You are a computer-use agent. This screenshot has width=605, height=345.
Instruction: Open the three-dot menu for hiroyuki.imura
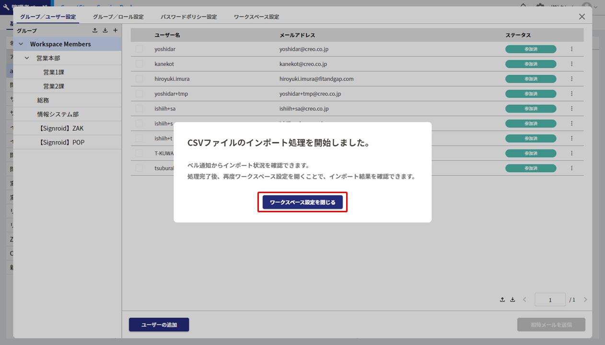pos(571,79)
